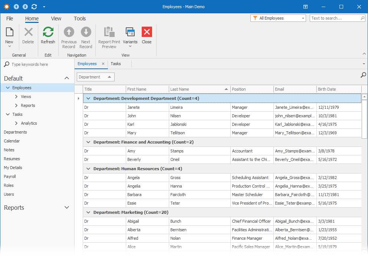Sort by Title column header
368x256 pixels.
coord(105,89)
